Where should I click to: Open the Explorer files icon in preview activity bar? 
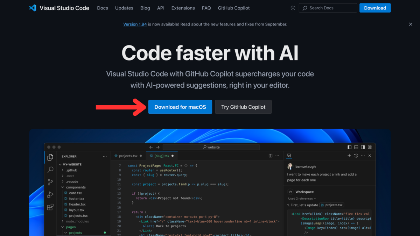(50, 157)
